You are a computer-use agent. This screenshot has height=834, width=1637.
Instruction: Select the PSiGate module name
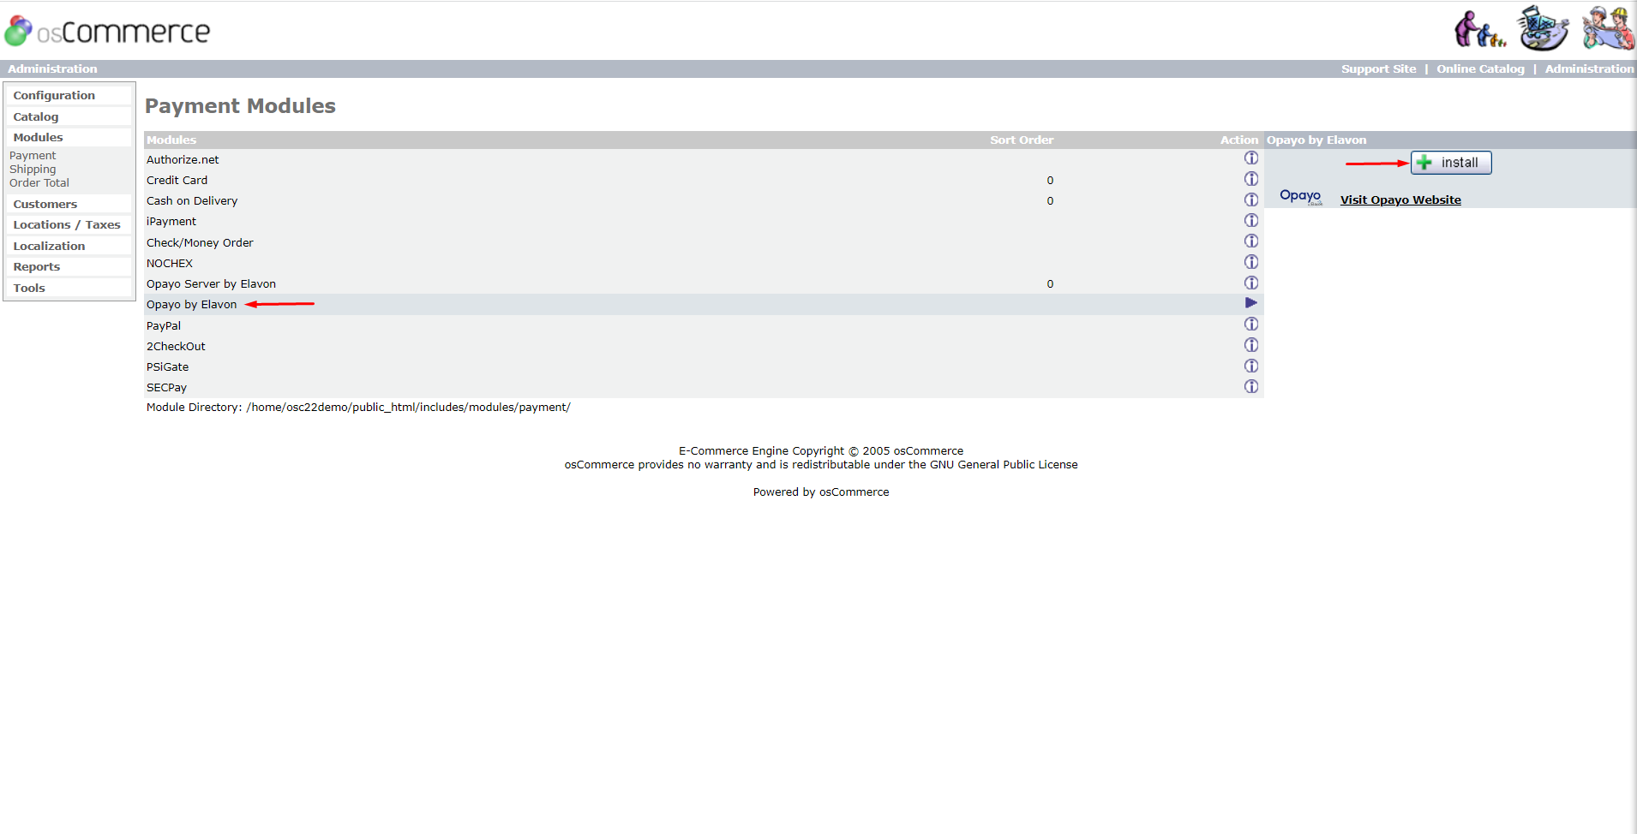click(x=167, y=366)
